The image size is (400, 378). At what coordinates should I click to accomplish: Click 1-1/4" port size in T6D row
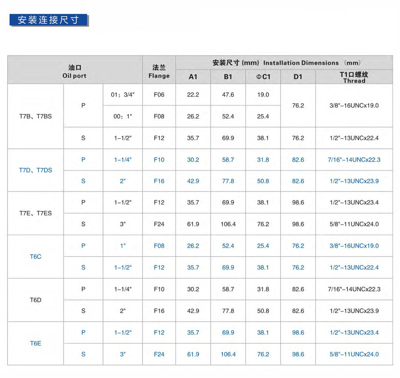(123, 289)
